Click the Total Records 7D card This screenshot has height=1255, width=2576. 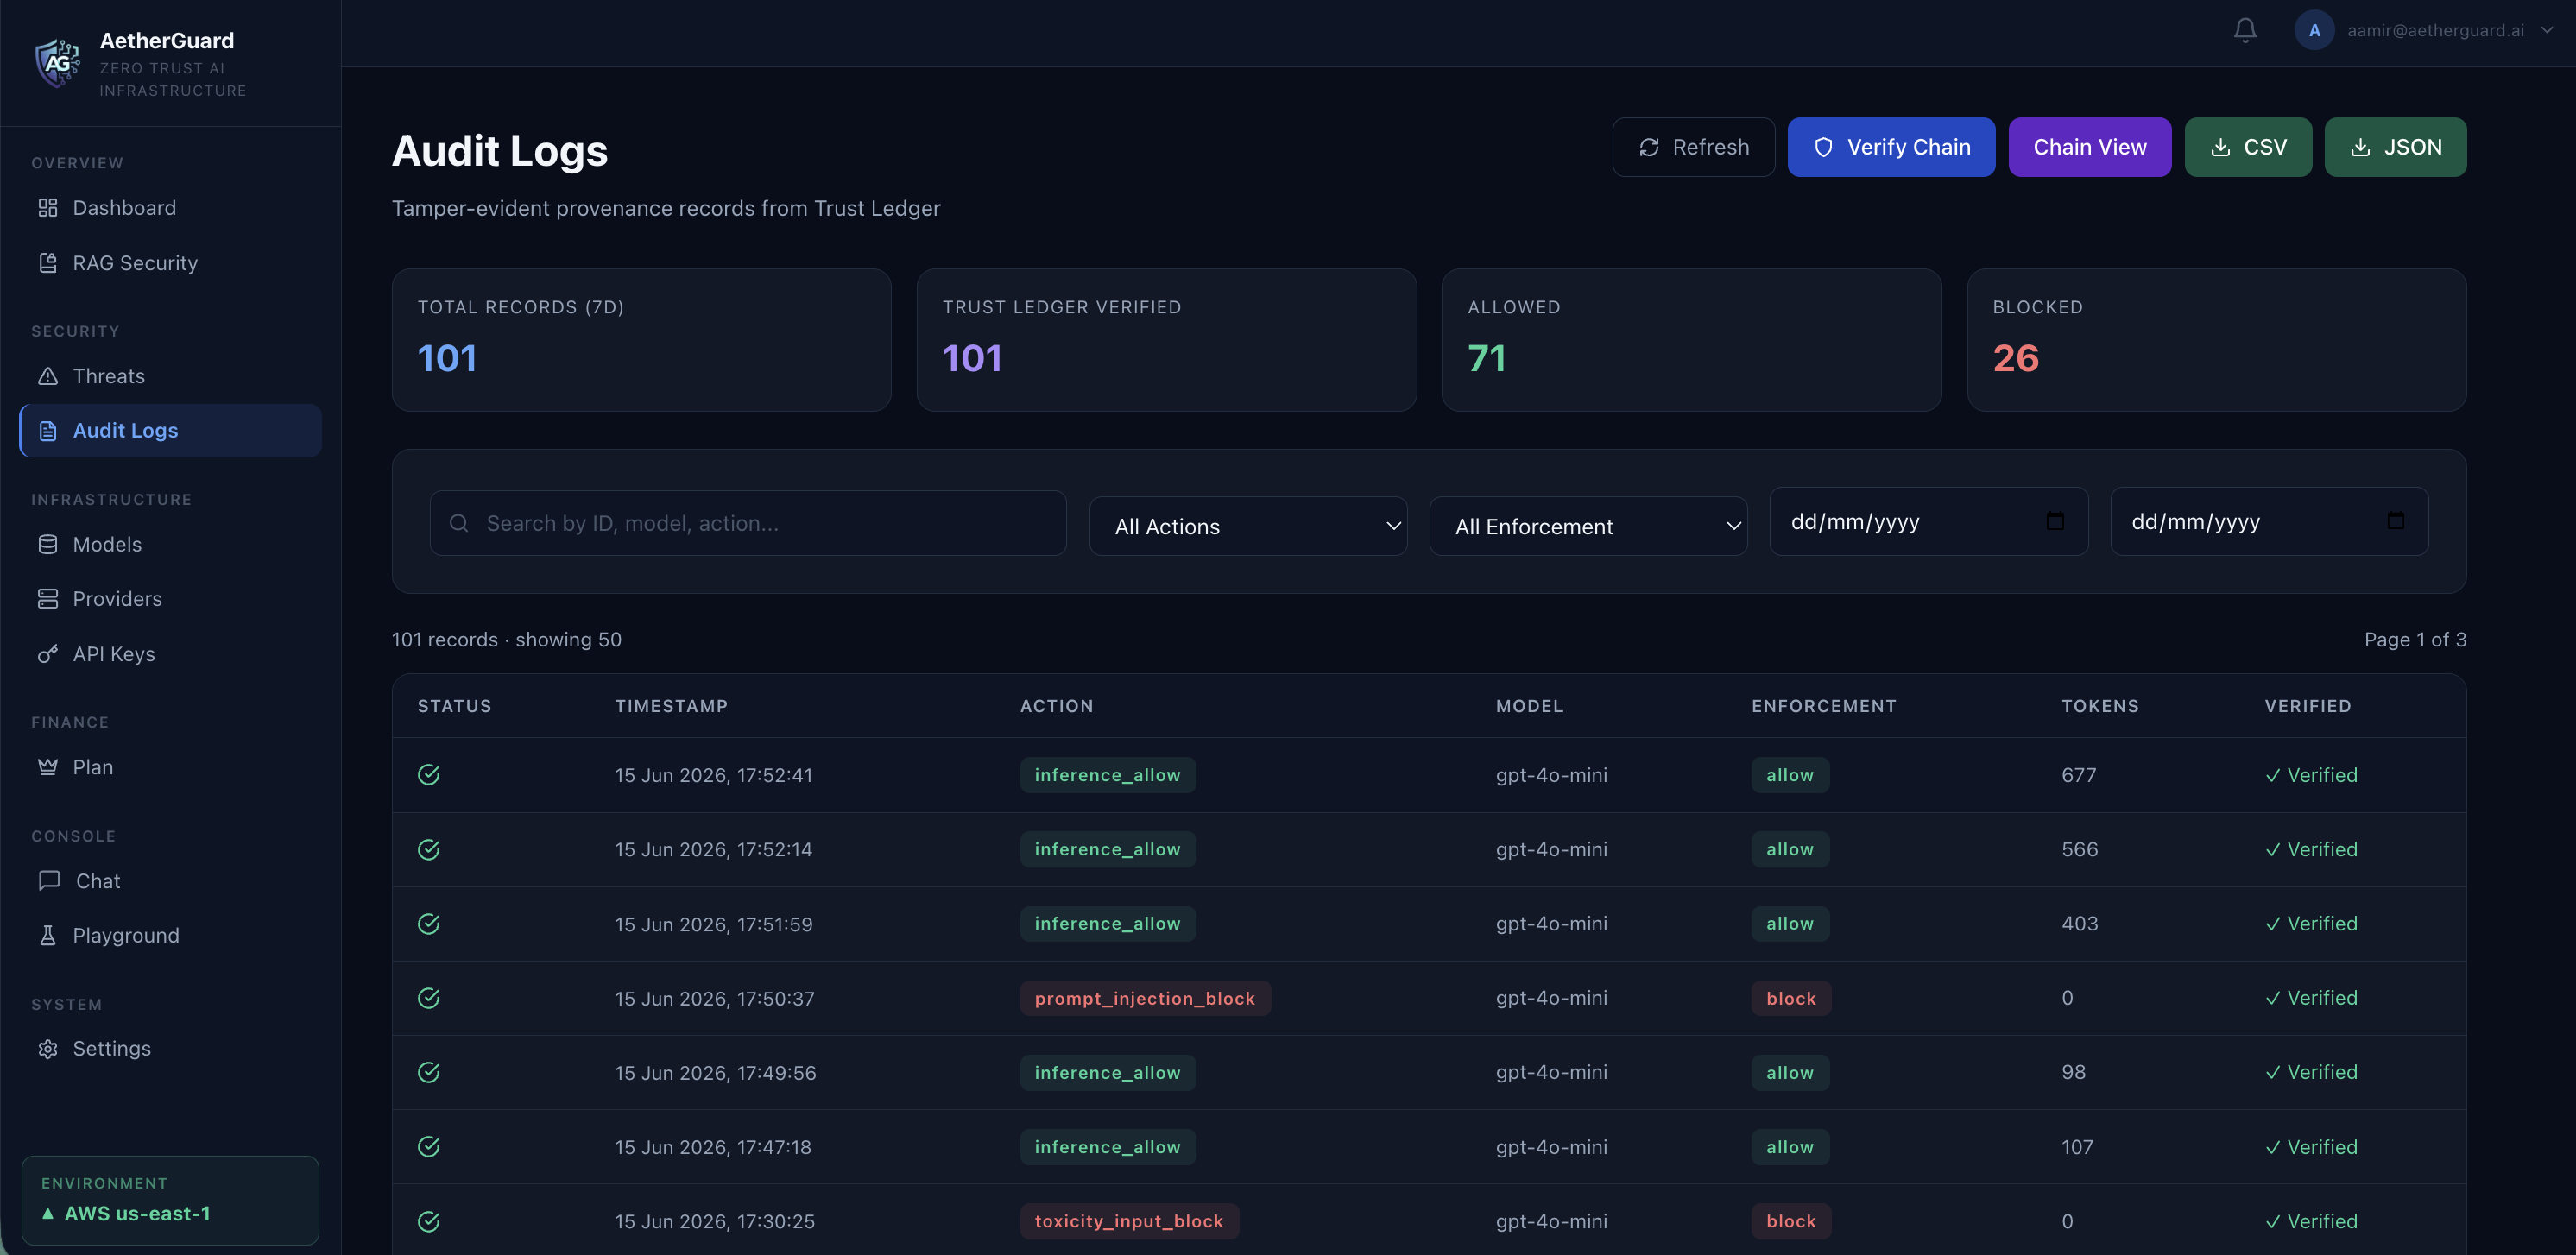coord(641,340)
